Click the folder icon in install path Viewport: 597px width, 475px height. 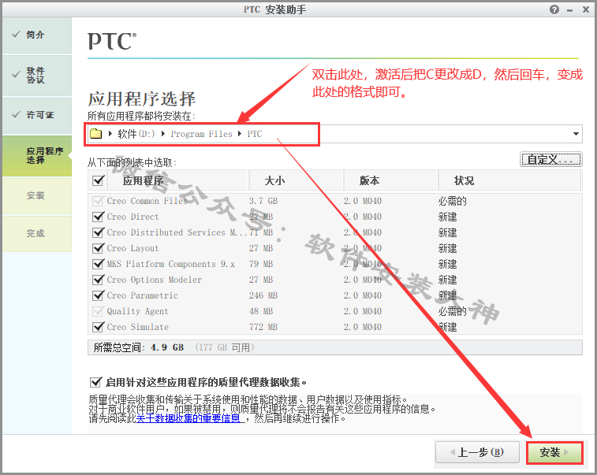pos(96,133)
